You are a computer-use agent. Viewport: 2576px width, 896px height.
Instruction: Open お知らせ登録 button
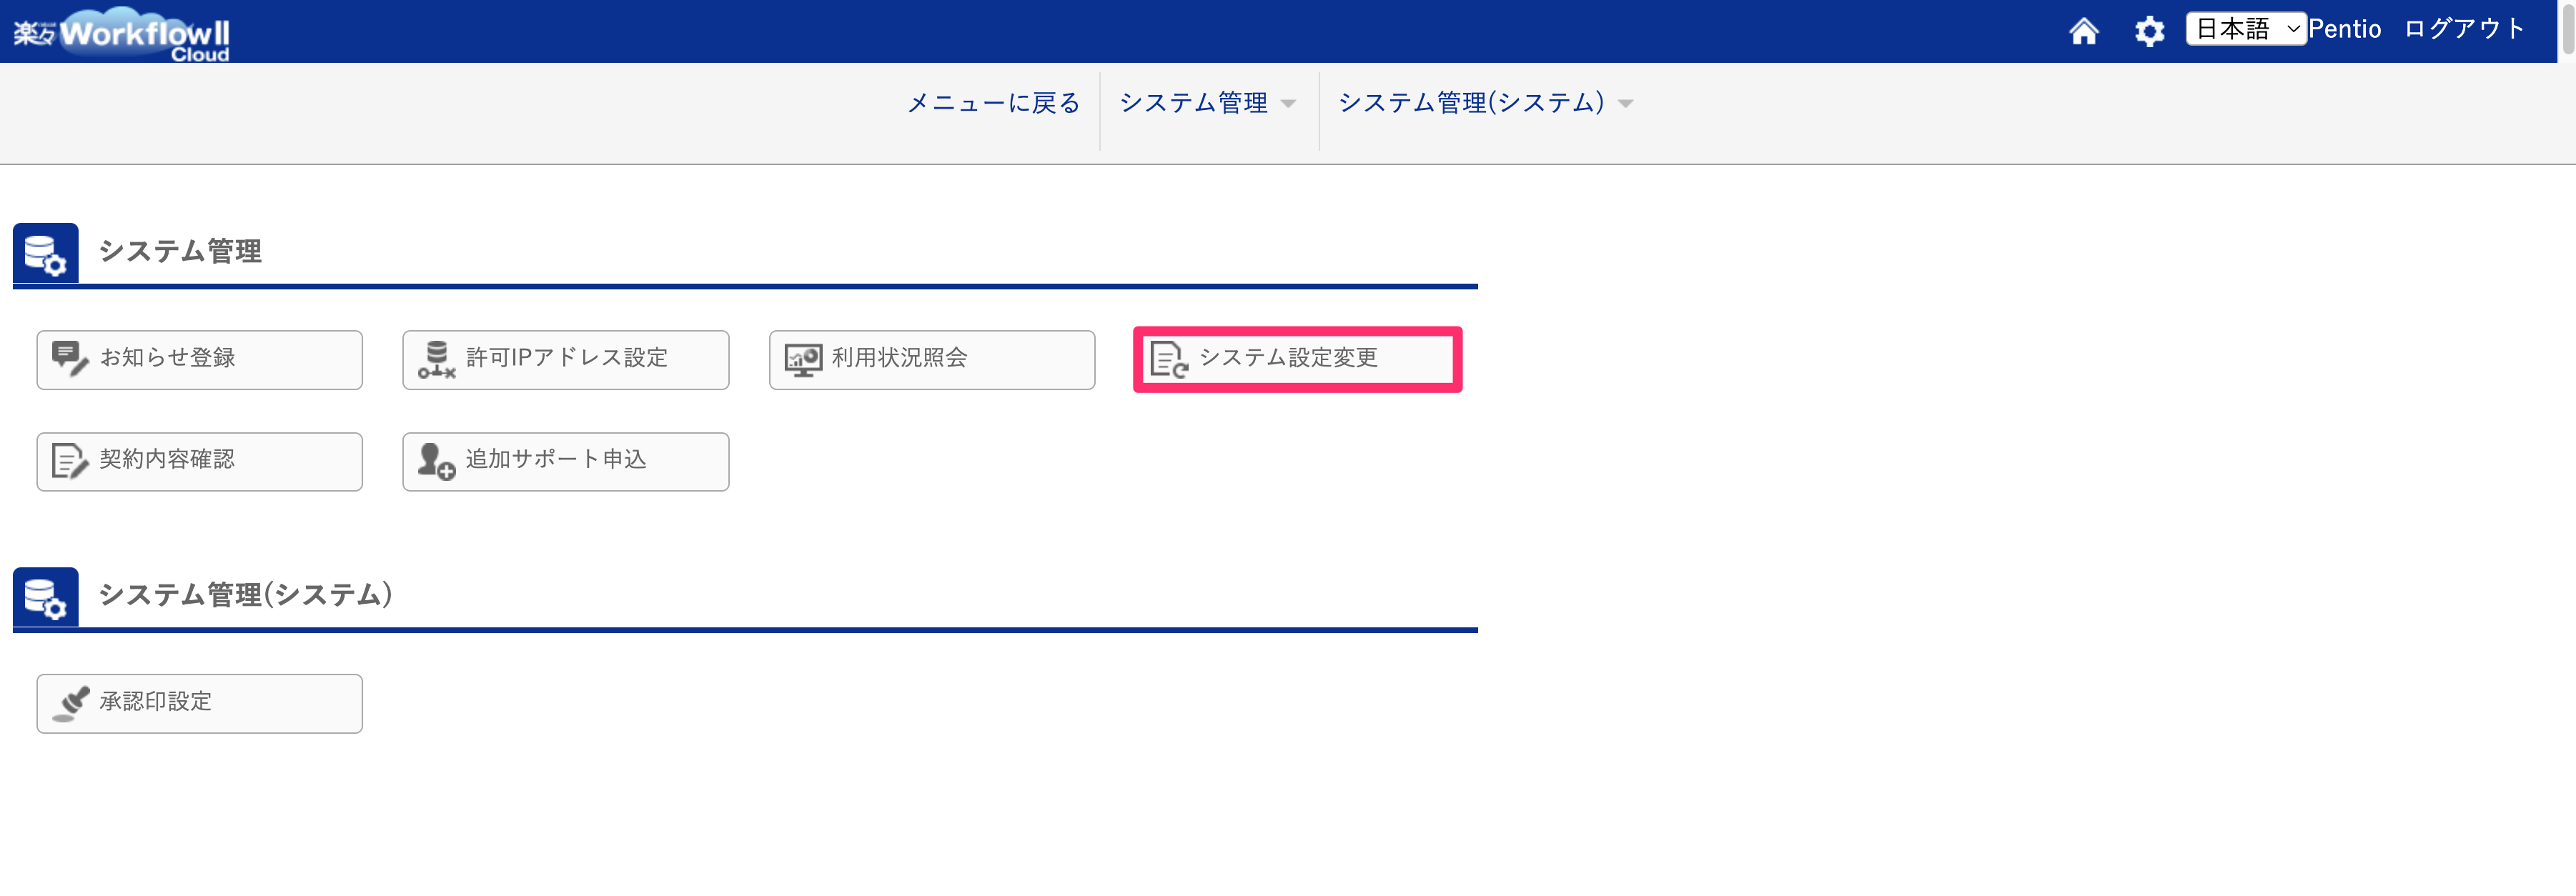tap(199, 360)
